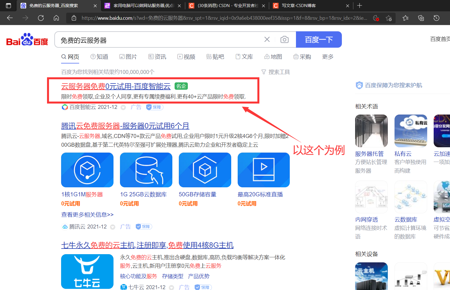Click the 保障 badge beside 腾讯云
Viewport: 450px width, 290px height.
tap(144, 227)
